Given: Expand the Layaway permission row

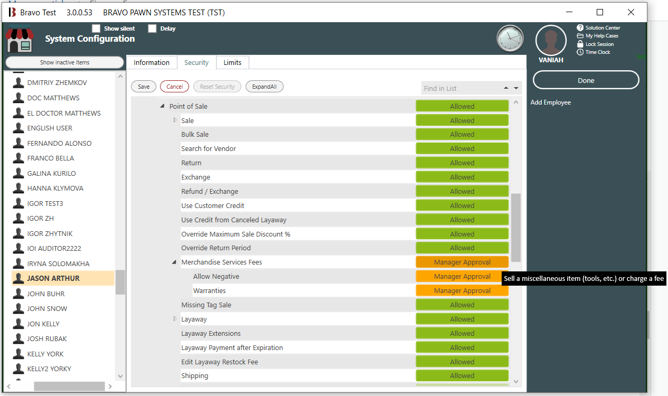Looking at the screenshot, I should coord(175,319).
